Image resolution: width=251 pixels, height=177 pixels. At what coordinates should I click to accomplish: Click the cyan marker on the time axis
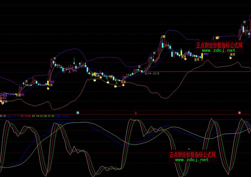[x=78, y=112]
